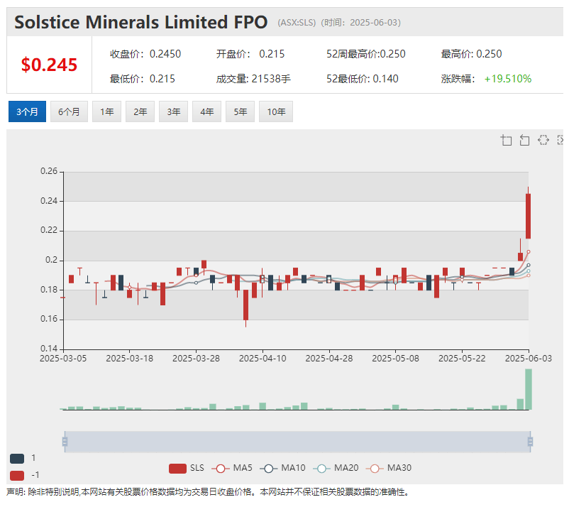Select the horizontal brush selection icon
The image size is (569, 507).
543,140
